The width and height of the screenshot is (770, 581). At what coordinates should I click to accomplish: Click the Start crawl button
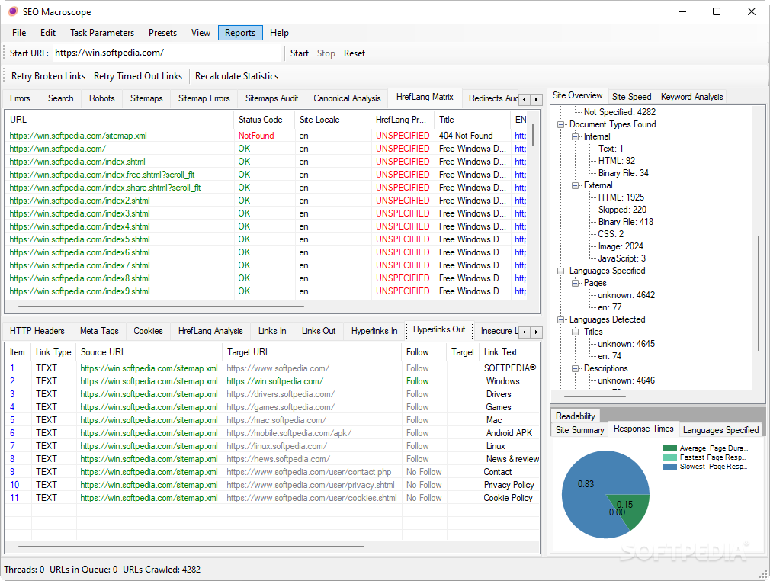[299, 53]
